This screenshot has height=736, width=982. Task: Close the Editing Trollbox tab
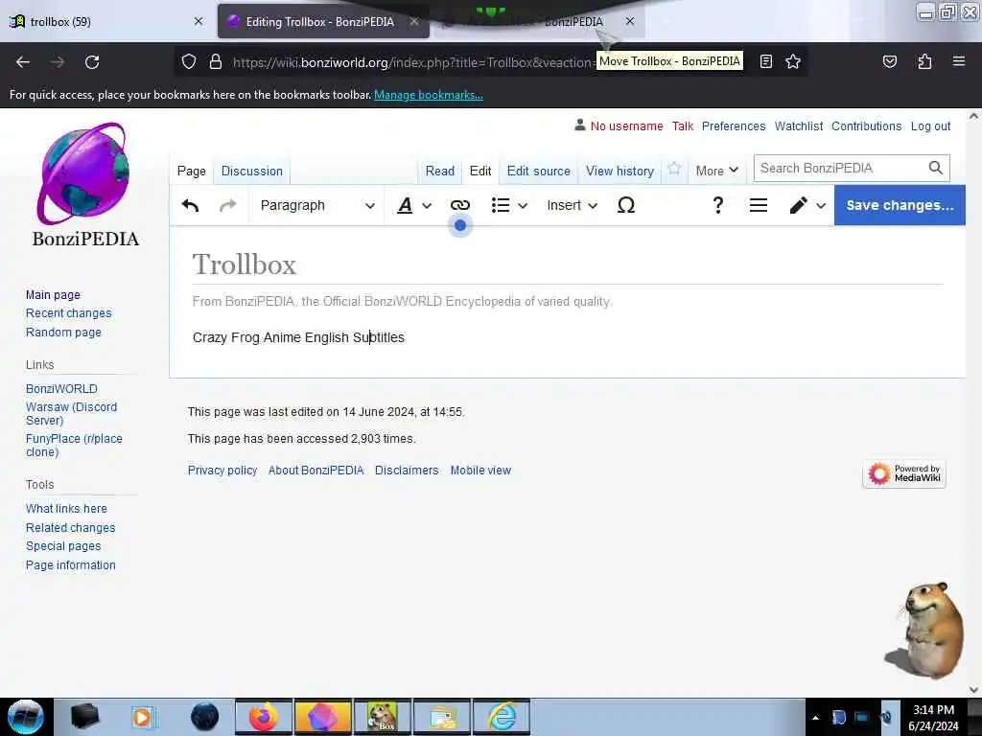414,21
